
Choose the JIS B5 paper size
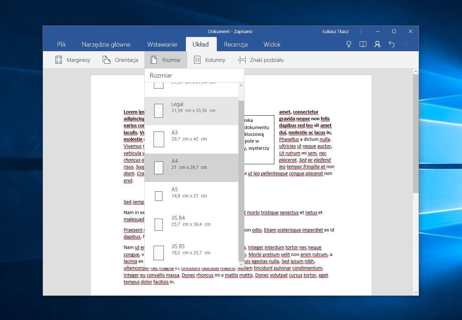(191, 253)
